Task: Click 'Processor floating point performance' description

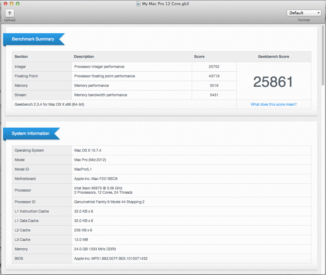Action: 105,76
